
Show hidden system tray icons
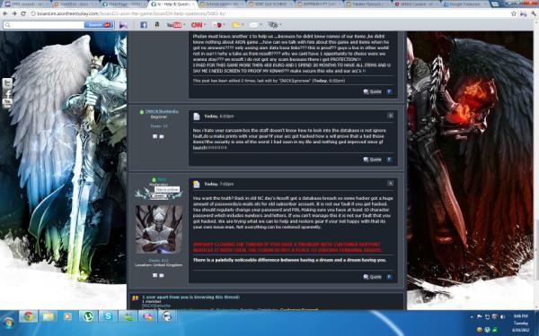pyautogui.click(x=472, y=317)
